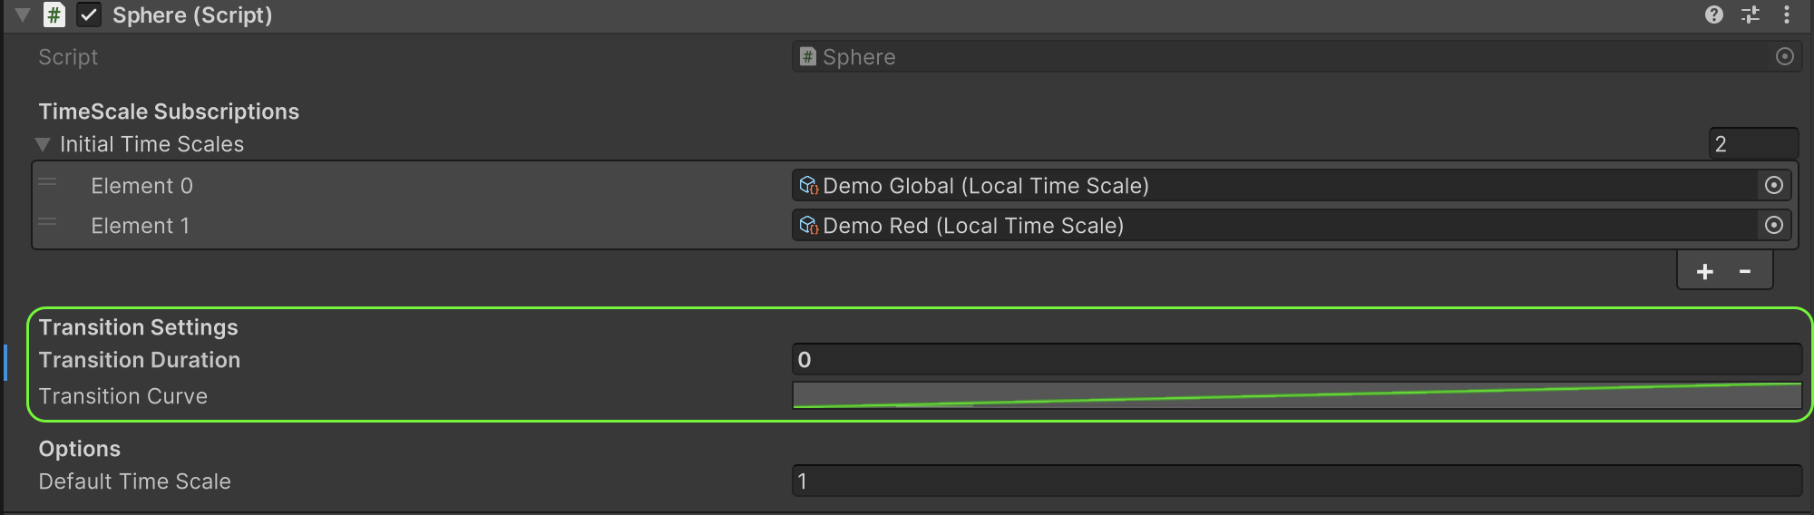Click drag handle of Element 1
This screenshot has width=1814, height=515.
[x=48, y=223]
